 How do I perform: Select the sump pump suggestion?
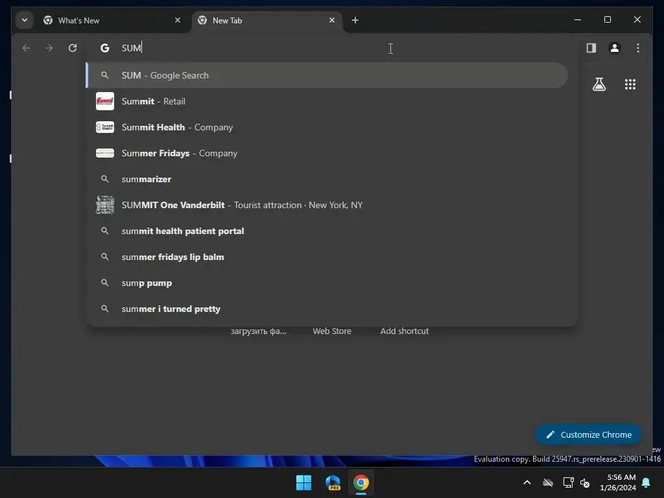tap(327, 283)
